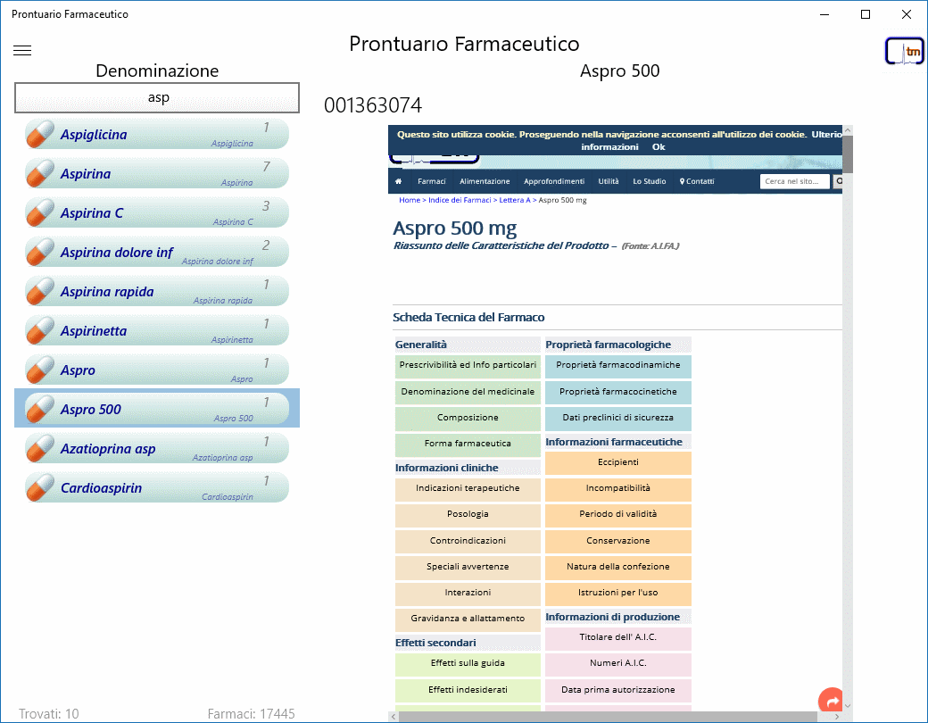Viewport: 928px width, 723px height.
Task: Maximize the Prontuario Farmaceutico window
Action: tap(866, 14)
